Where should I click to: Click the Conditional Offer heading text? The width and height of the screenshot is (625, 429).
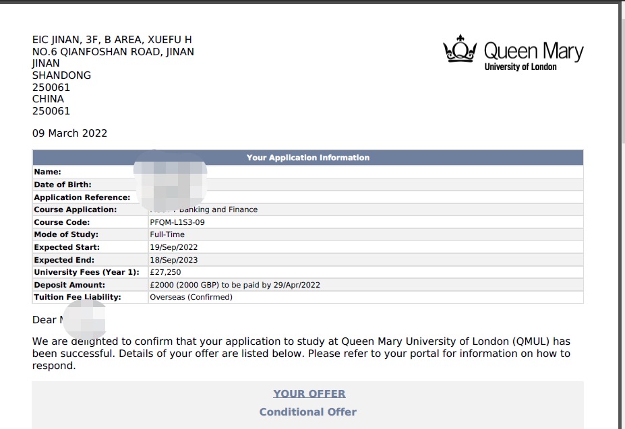click(x=307, y=411)
